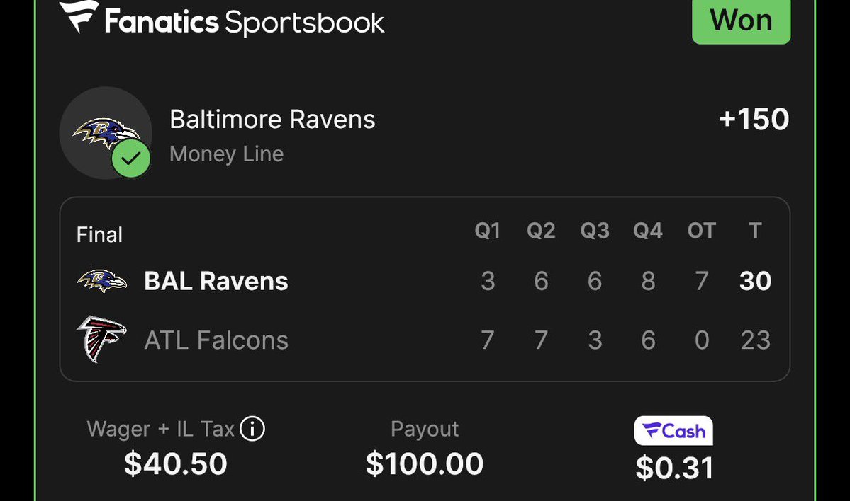Click the Money Line bet type label
850x501 pixels.
(x=227, y=155)
